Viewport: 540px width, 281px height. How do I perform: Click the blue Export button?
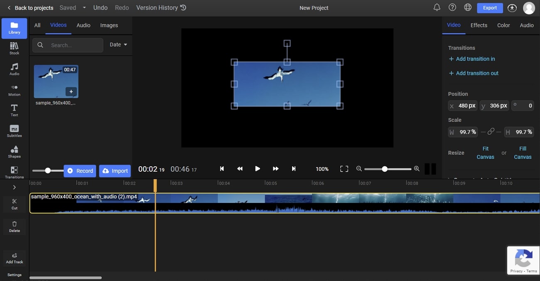490,8
